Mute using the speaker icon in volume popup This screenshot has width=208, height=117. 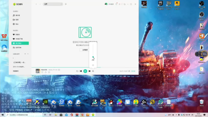[x=93, y=65]
